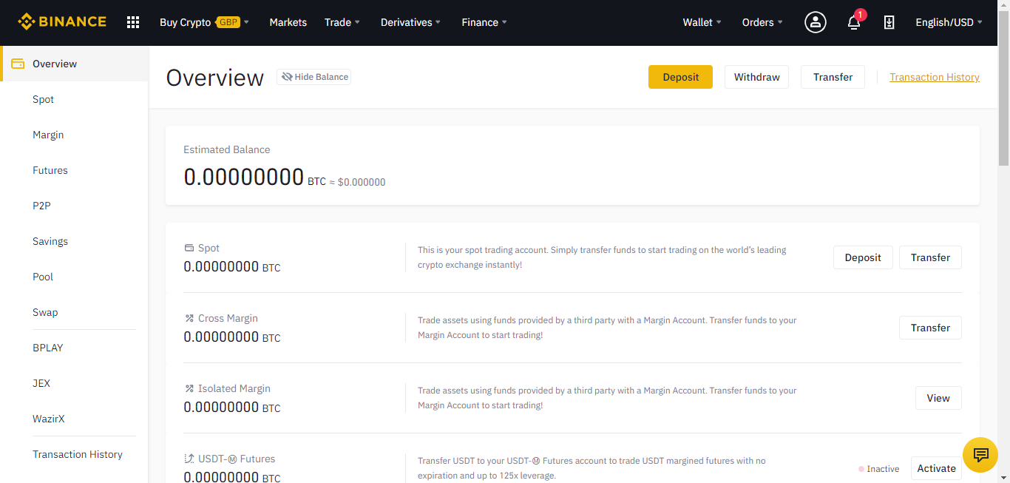Screen dimensions: 1010x483
Task: Open English/USD language selector
Action: (949, 22)
